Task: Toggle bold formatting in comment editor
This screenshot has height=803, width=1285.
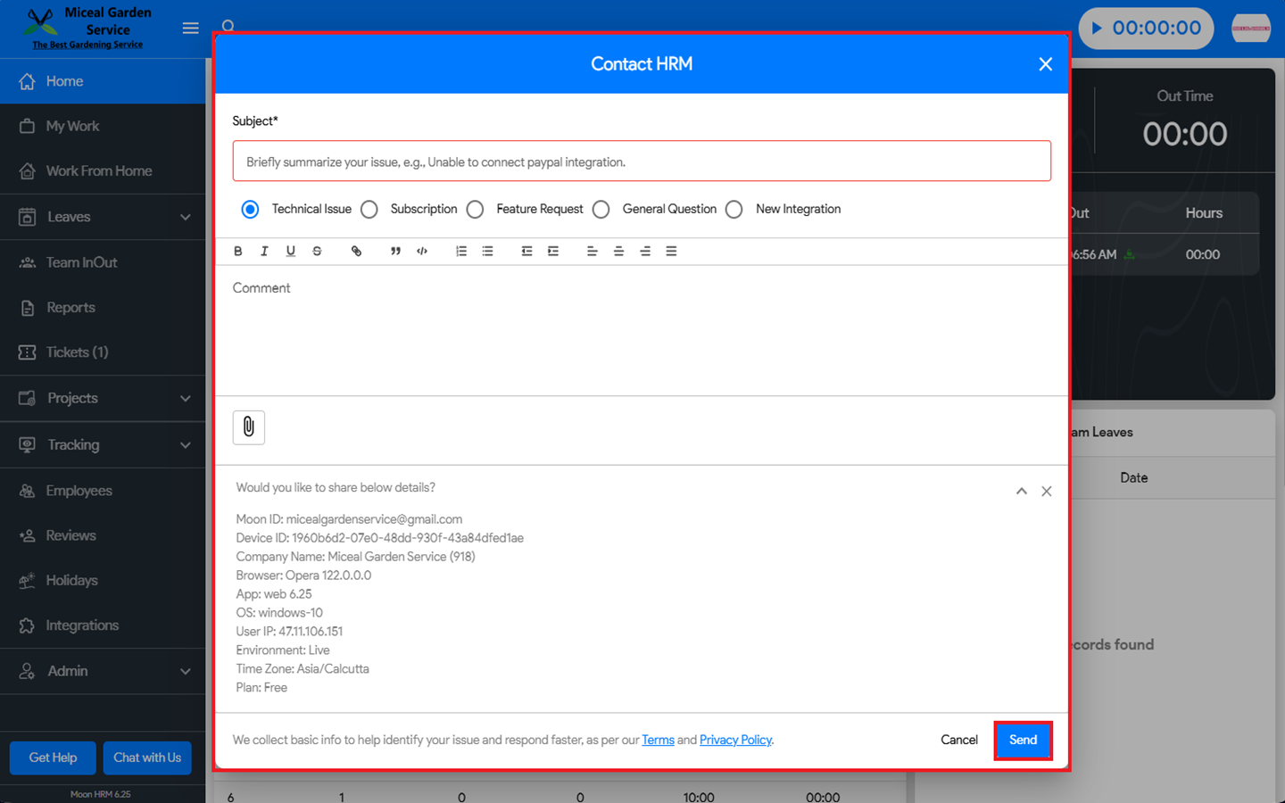Action: [x=238, y=252]
